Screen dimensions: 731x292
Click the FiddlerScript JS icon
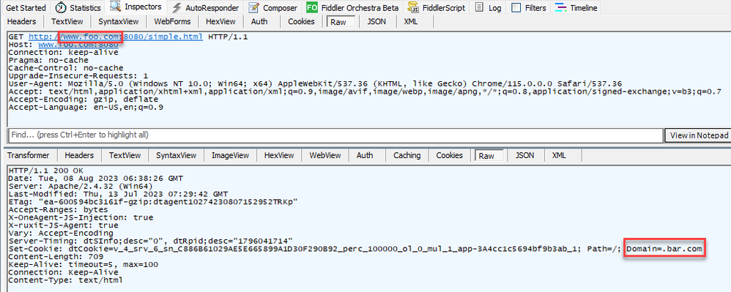pos(412,7)
